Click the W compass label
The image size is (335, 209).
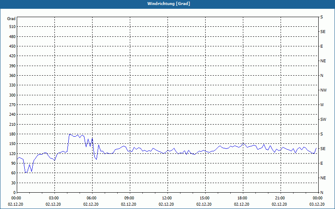tap(322, 105)
